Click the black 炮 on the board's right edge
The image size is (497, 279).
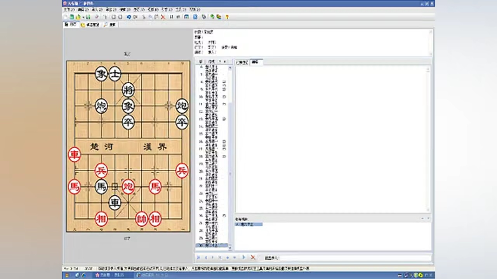click(x=182, y=106)
